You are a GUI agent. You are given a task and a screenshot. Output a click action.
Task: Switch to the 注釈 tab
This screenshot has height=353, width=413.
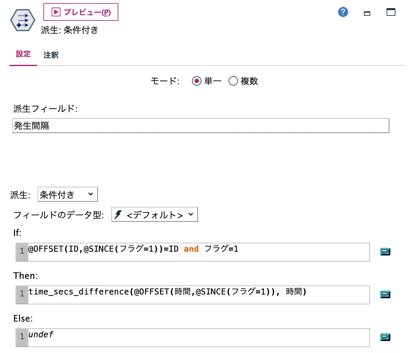tap(51, 54)
